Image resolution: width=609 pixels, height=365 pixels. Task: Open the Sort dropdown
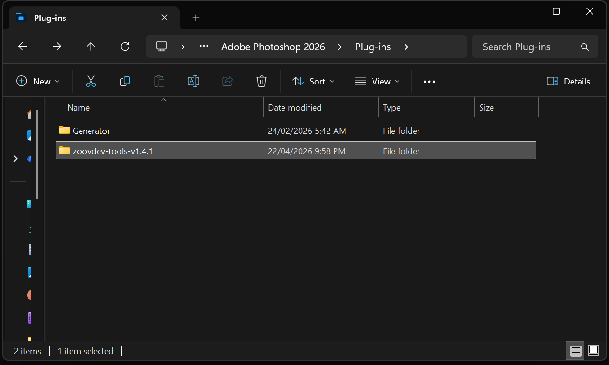pyautogui.click(x=313, y=81)
